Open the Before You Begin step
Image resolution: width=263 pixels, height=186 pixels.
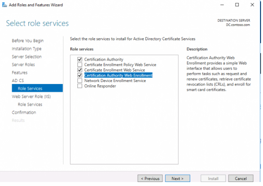(28, 41)
